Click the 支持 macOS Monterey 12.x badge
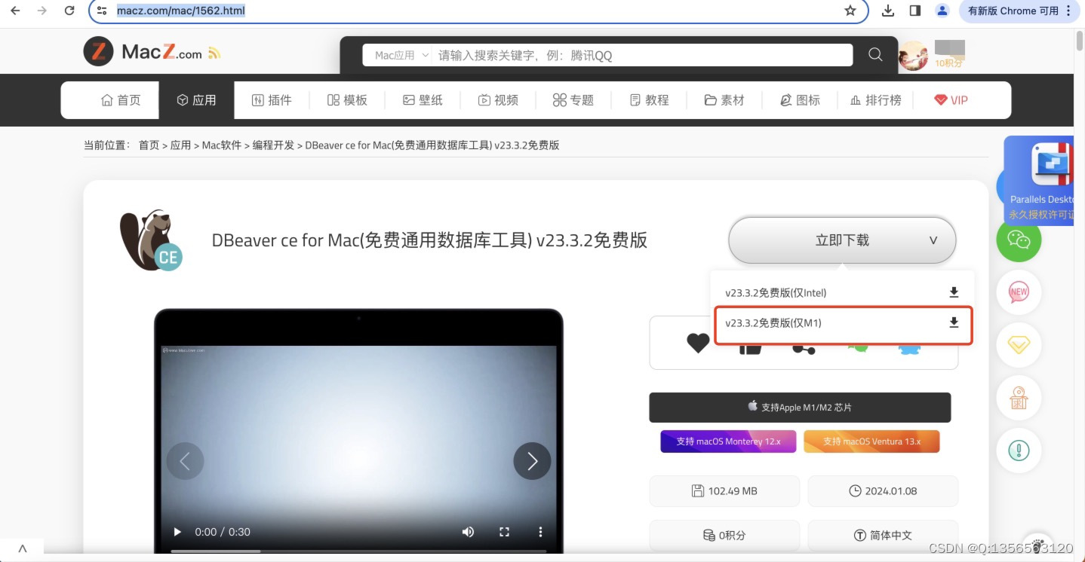 pos(728,441)
